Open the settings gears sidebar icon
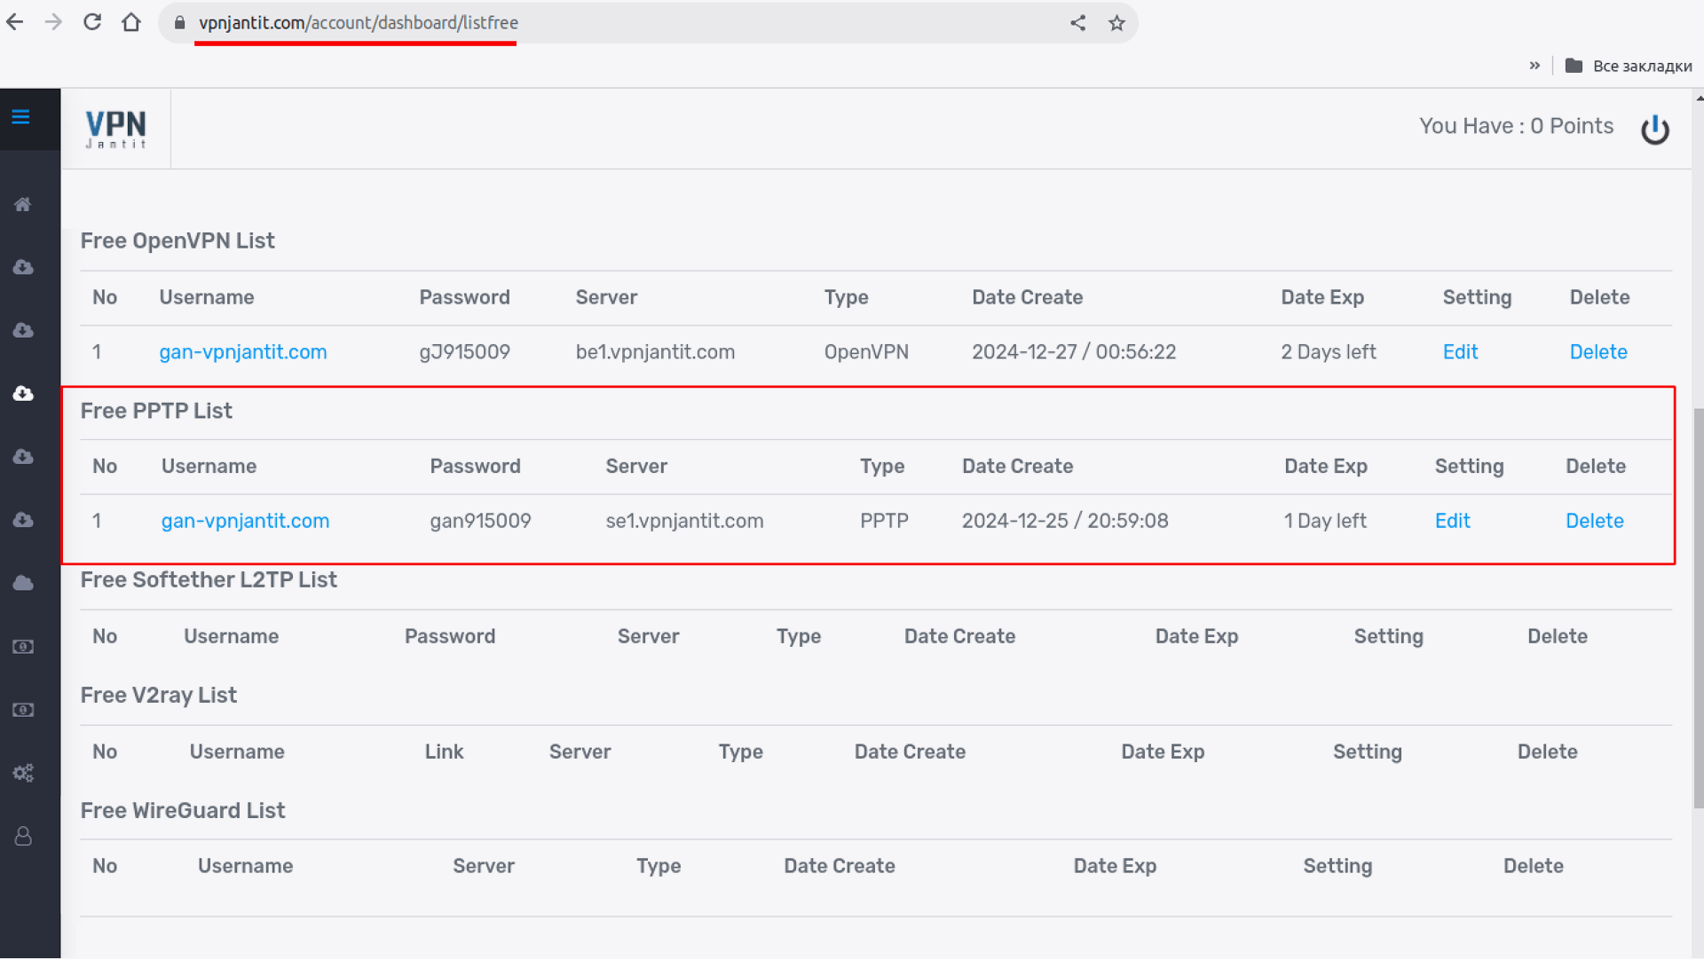 (x=23, y=773)
